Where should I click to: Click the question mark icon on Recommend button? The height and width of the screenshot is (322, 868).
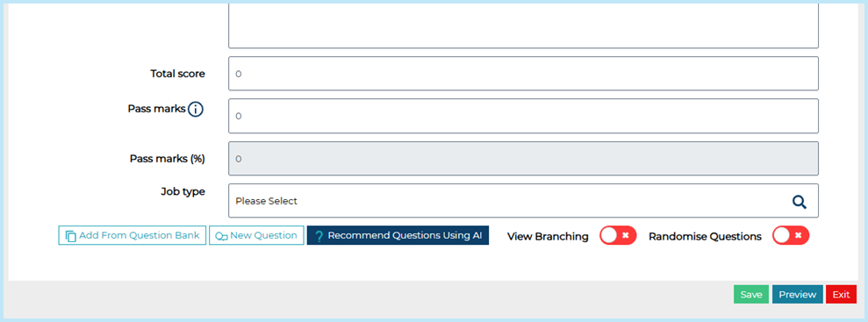click(319, 236)
